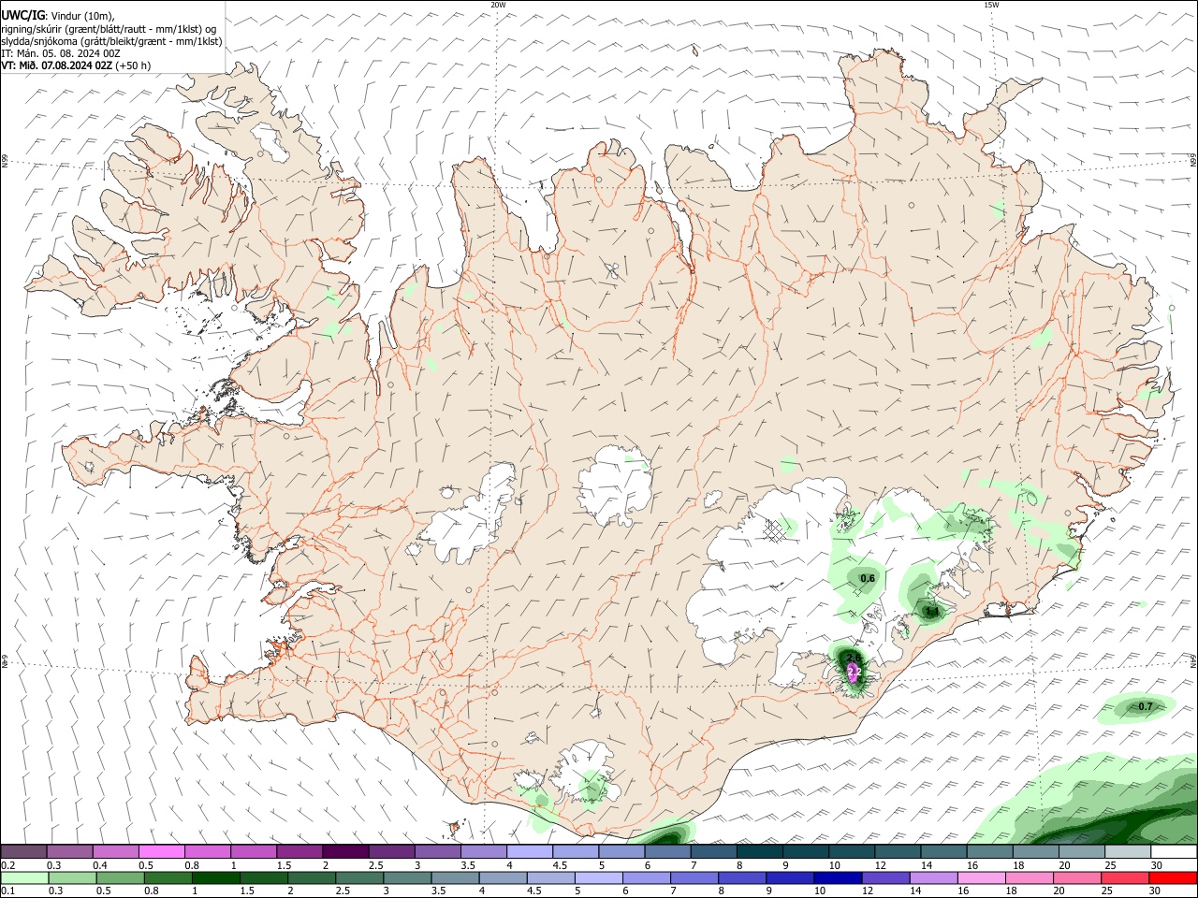Image resolution: width=1198 pixels, height=898 pixels.
Task: Pick the light violet 14–16 swatch in bottom row
Action: point(934,877)
